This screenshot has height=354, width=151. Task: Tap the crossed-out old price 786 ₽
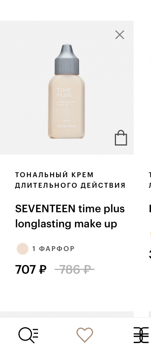point(75,269)
